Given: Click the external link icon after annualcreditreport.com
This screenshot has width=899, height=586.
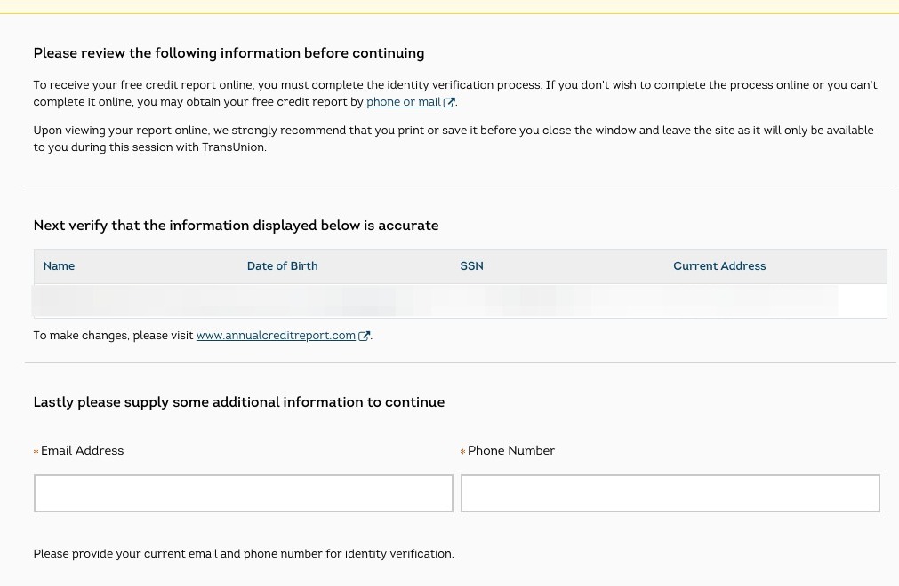Looking at the screenshot, I should pos(364,337).
